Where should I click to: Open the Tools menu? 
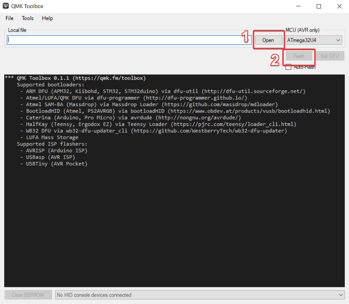tap(28, 18)
